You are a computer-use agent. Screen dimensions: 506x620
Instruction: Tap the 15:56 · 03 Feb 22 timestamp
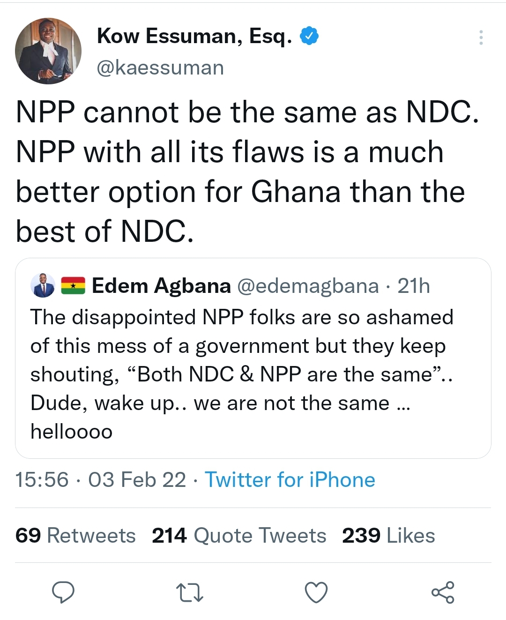(x=101, y=480)
